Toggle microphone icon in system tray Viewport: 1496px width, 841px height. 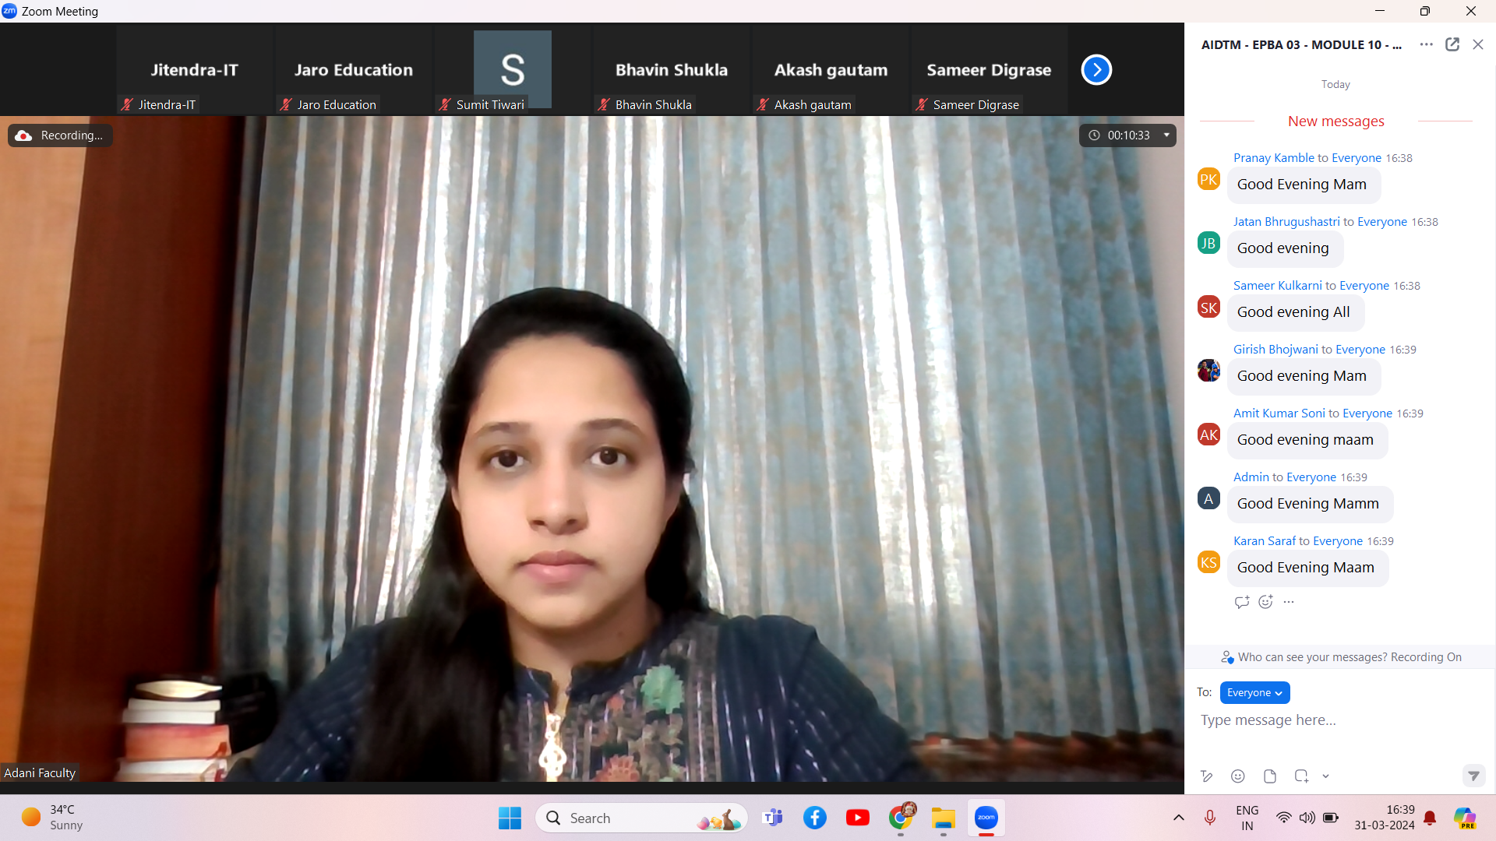pyautogui.click(x=1209, y=817)
